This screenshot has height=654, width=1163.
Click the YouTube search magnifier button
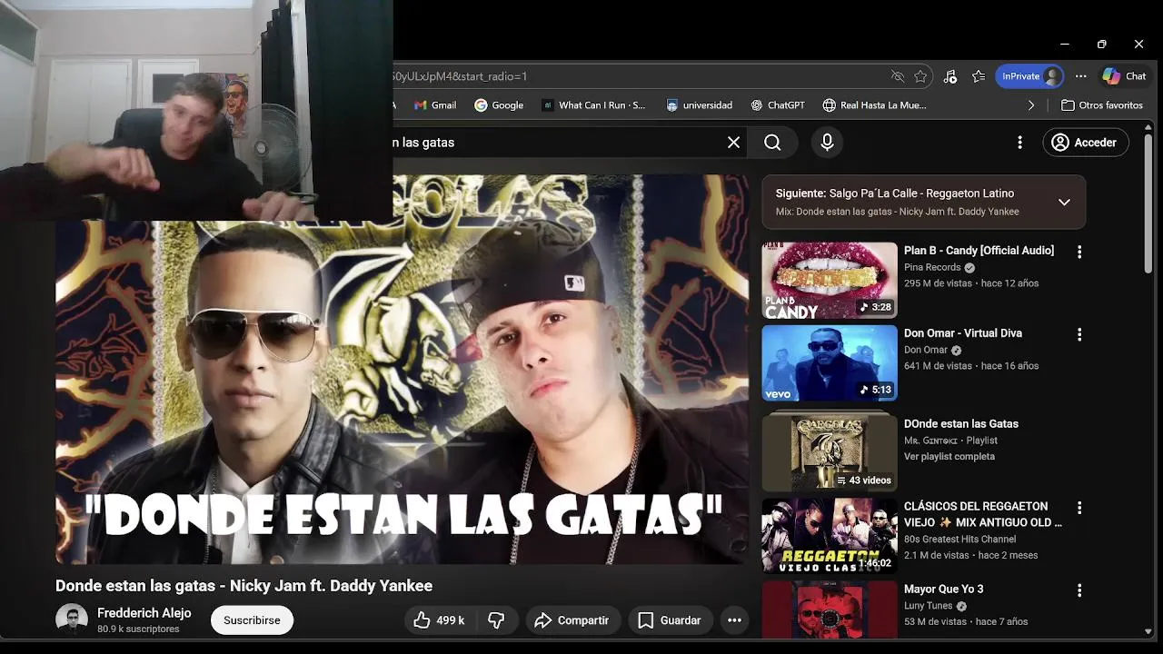(772, 143)
